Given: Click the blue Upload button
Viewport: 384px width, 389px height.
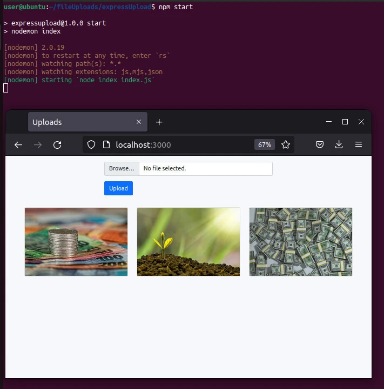Looking at the screenshot, I should [118, 188].
